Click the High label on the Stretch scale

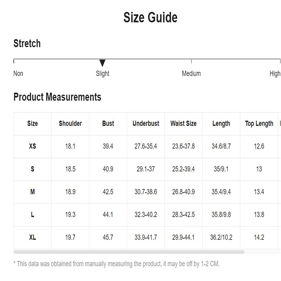(275, 74)
